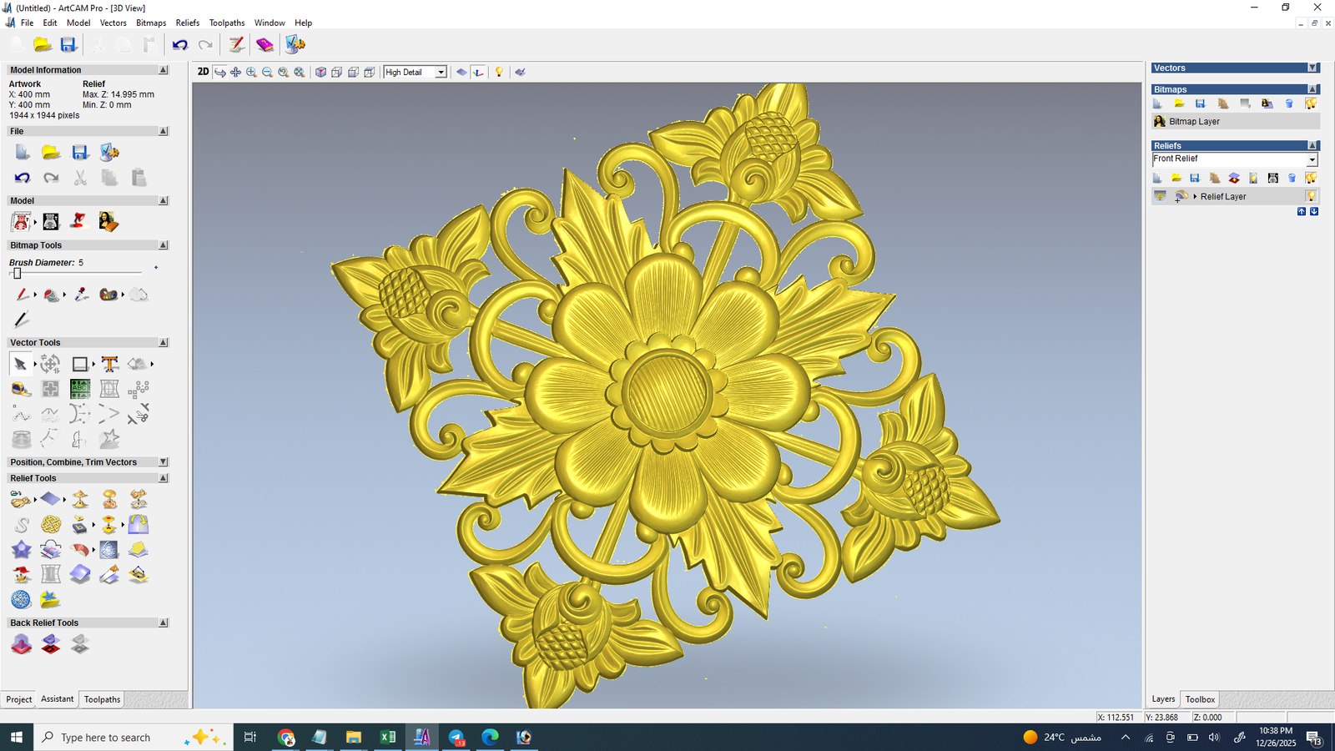Toggle the origin axes display in the 3D toolbar
The width and height of the screenshot is (1335, 751).
tap(478, 73)
